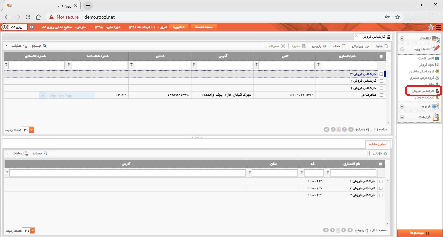Toggle select-all checkbox in lower grid header
Viewport: 443px width, 237px height.
point(381,164)
